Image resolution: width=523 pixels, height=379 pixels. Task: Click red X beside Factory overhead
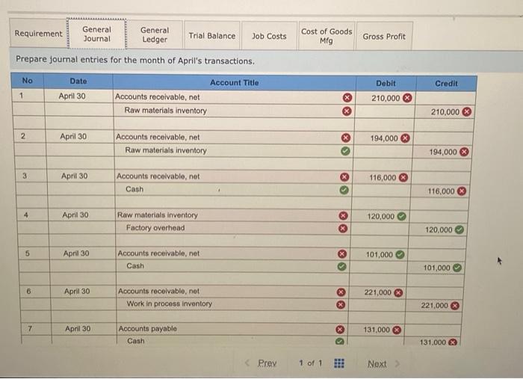coord(342,229)
